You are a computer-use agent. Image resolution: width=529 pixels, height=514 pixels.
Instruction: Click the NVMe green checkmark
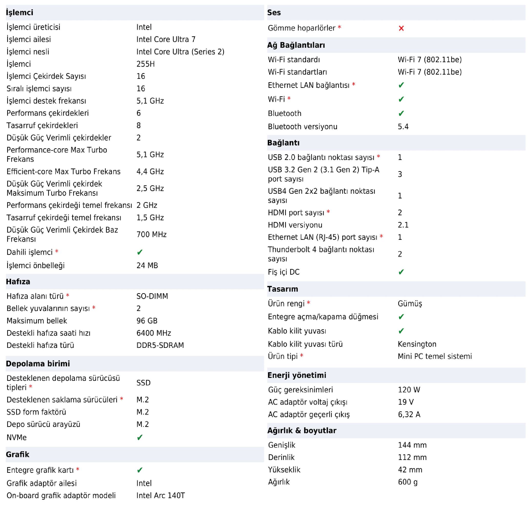[140, 437]
